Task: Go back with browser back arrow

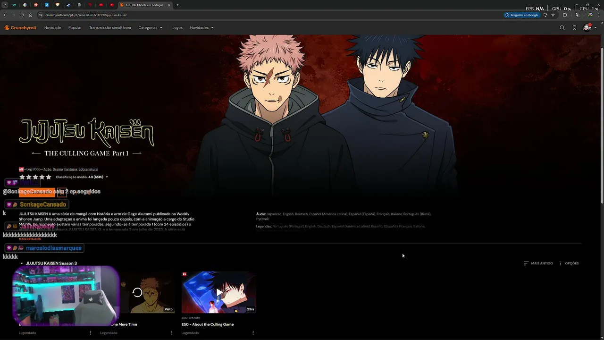Action: click(x=5, y=15)
